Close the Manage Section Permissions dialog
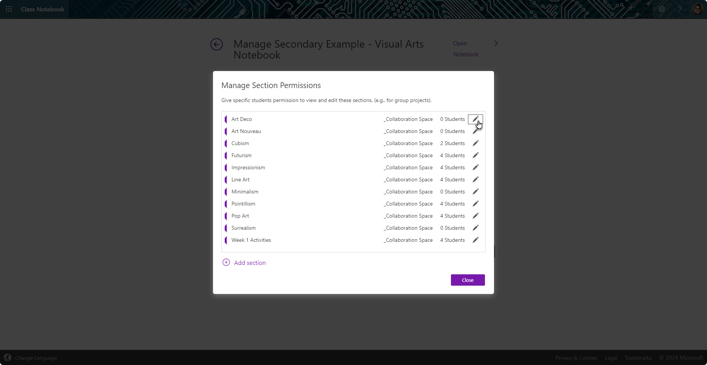 click(x=468, y=280)
